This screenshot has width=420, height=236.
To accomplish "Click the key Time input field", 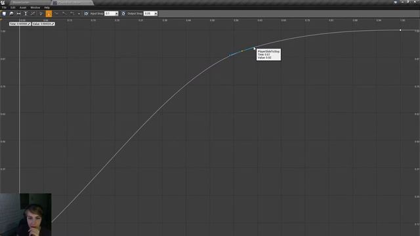I will pyautogui.click(x=20, y=24).
